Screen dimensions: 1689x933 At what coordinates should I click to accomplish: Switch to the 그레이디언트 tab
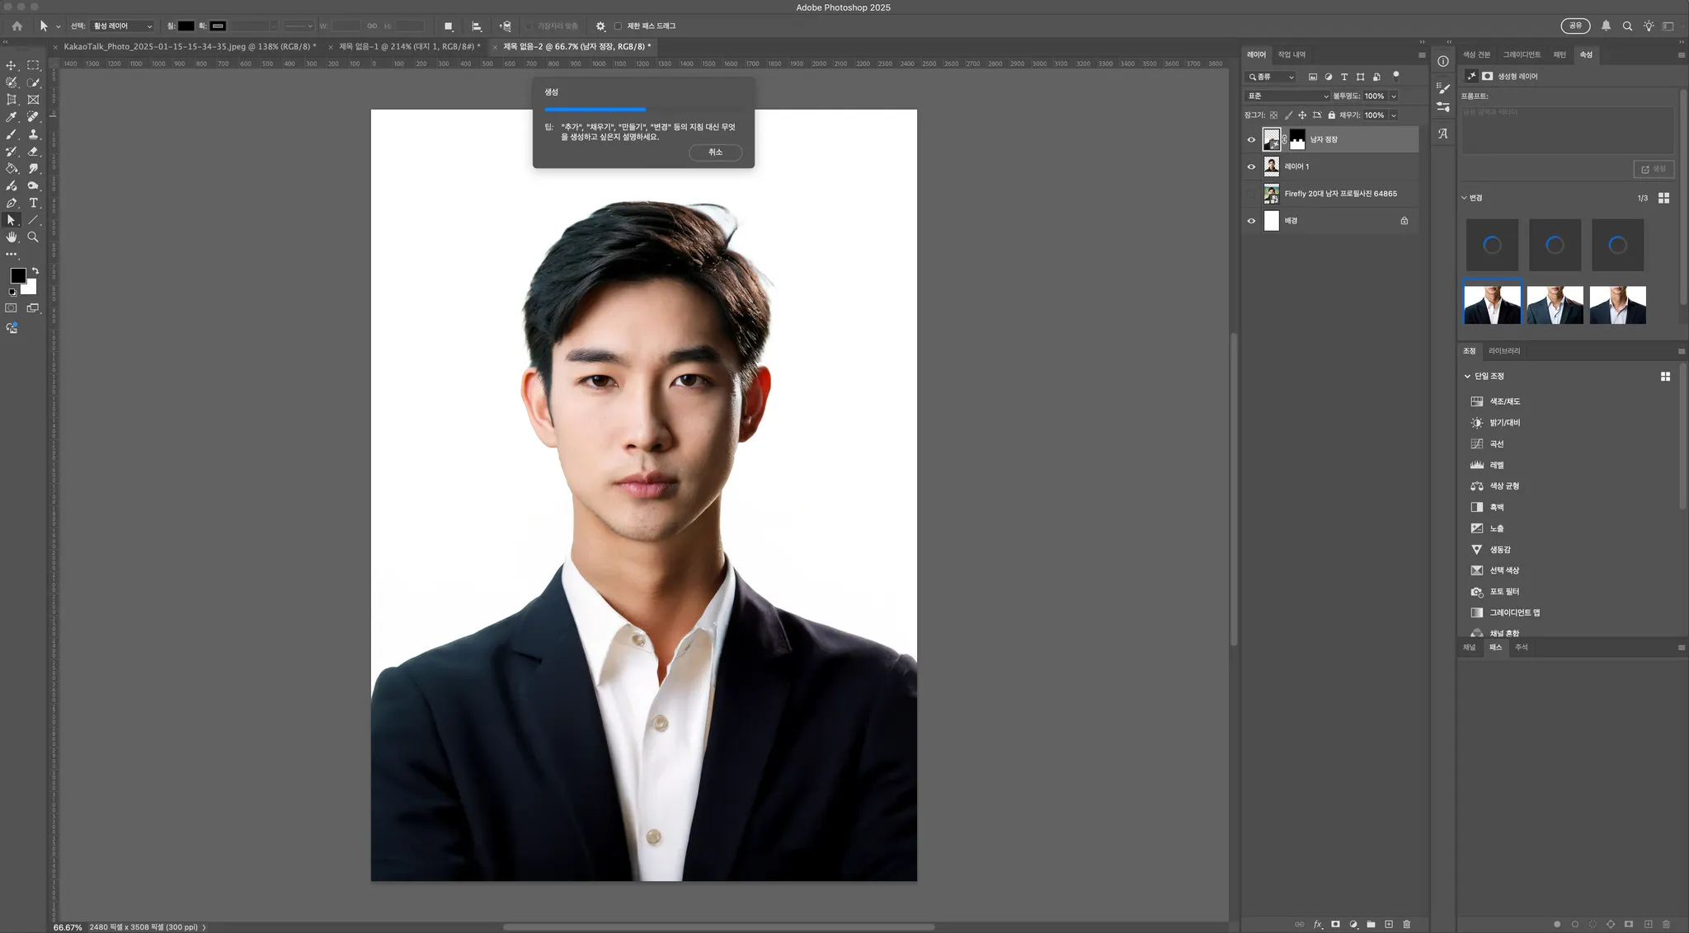click(1521, 54)
